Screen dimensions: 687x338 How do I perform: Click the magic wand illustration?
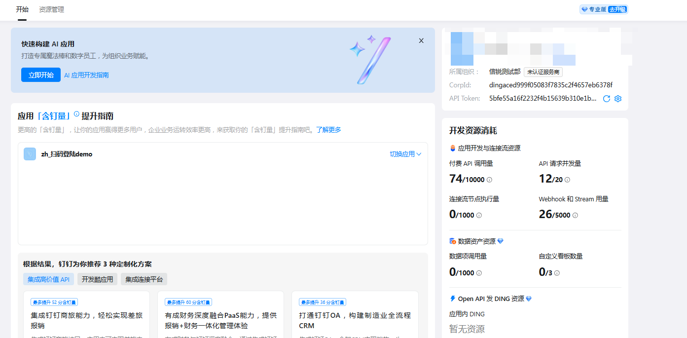370,59
